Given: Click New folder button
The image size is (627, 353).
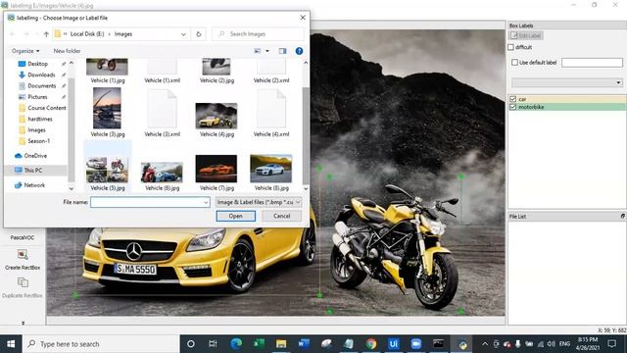Looking at the screenshot, I should 67,51.
